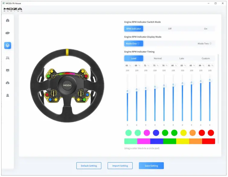
Task: Click the yellow color block
Action: (183, 141)
